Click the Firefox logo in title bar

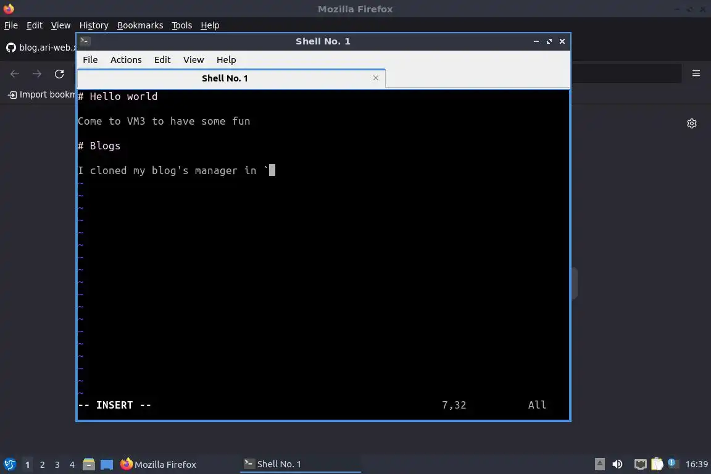pyautogui.click(x=9, y=9)
